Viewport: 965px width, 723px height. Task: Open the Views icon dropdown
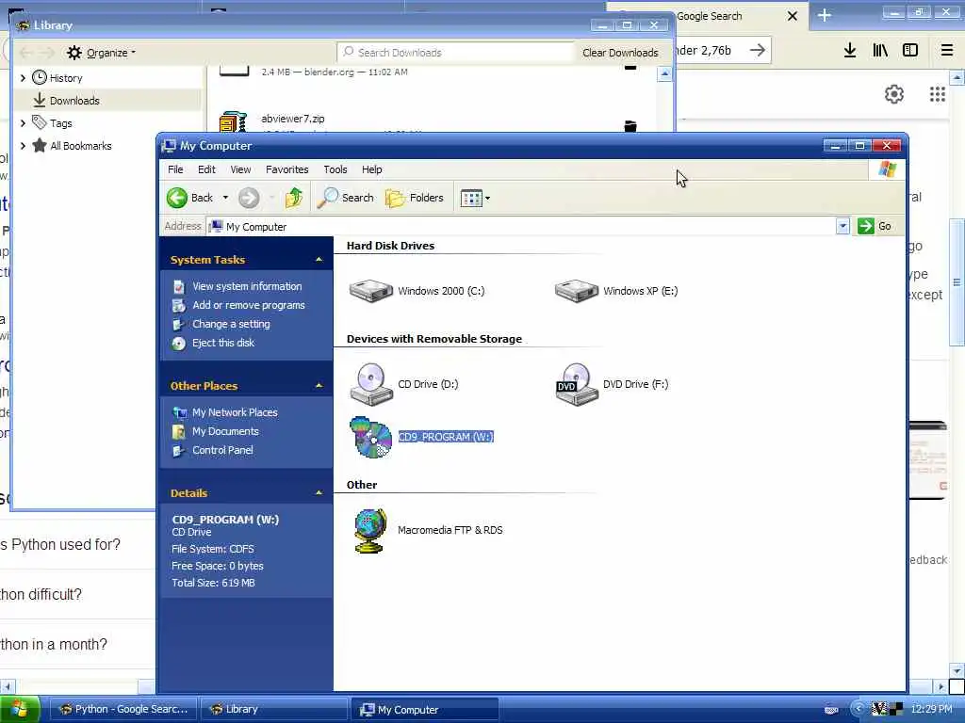pos(475,198)
